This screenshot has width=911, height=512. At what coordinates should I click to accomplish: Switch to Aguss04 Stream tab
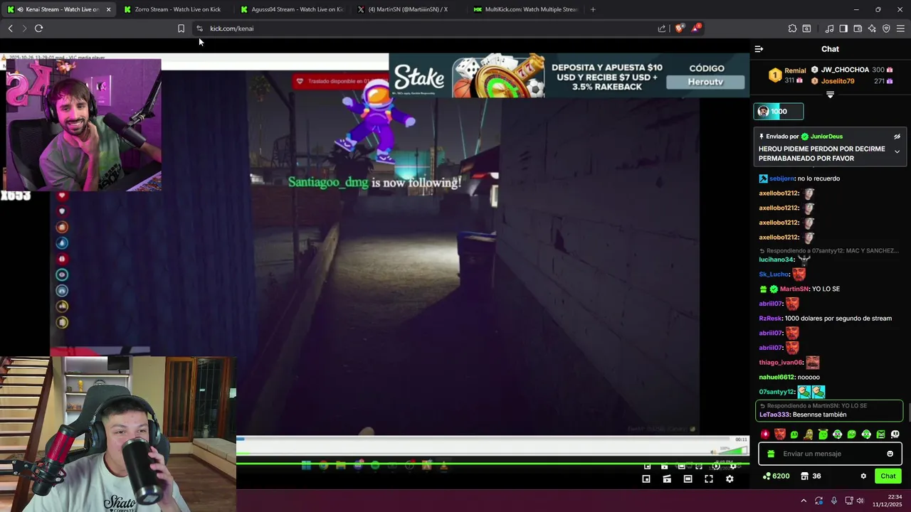[x=293, y=9]
